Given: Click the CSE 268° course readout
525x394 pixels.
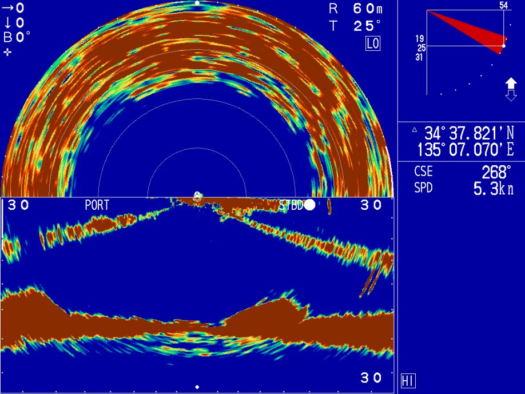Looking at the screenshot, I should pyautogui.click(x=462, y=172).
